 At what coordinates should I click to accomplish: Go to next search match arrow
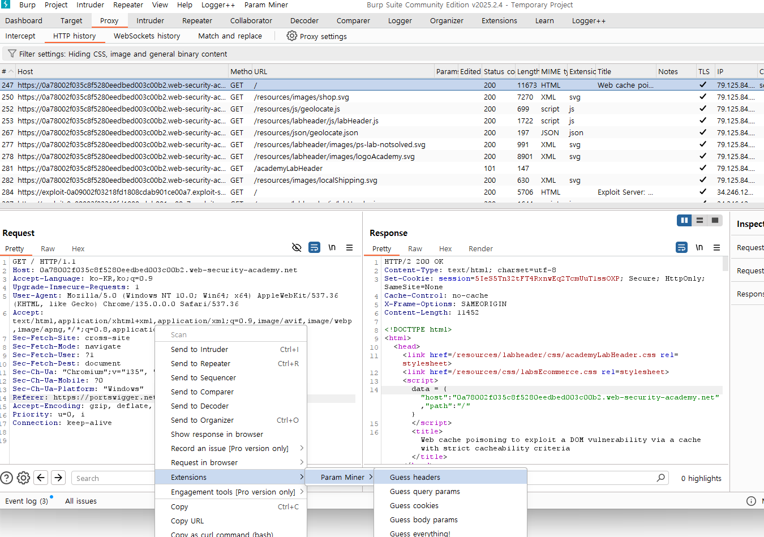pos(58,478)
